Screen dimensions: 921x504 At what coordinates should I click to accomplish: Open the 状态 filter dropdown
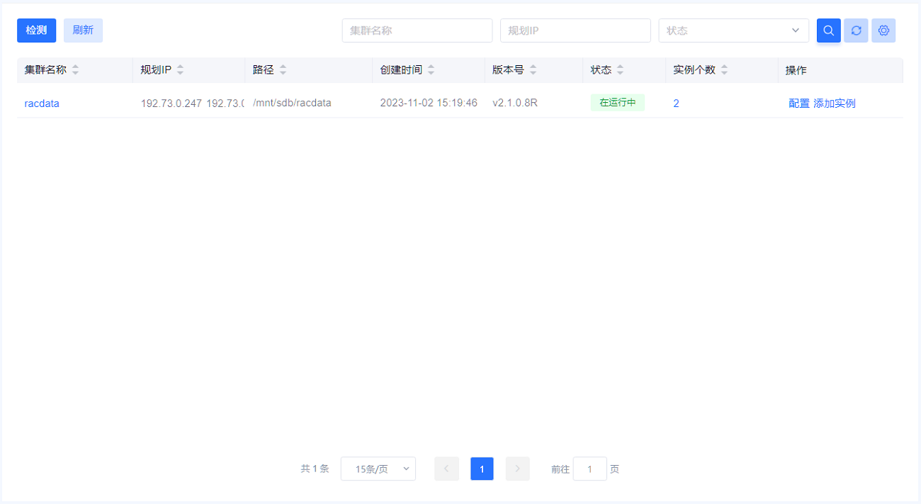click(x=733, y=30)
